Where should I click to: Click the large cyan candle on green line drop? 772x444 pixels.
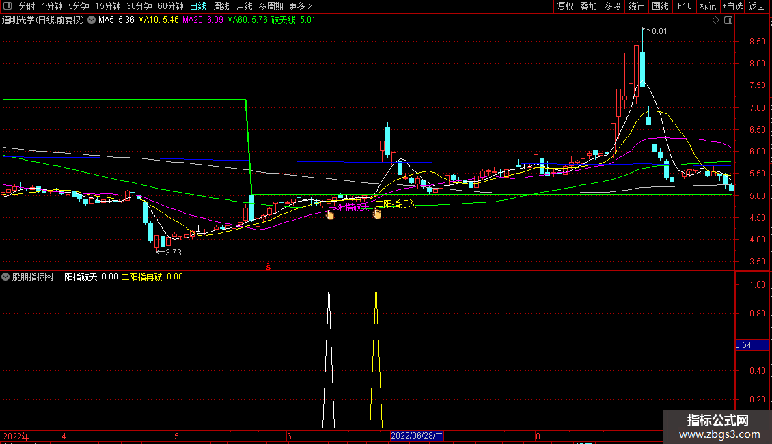click(251, 208)
